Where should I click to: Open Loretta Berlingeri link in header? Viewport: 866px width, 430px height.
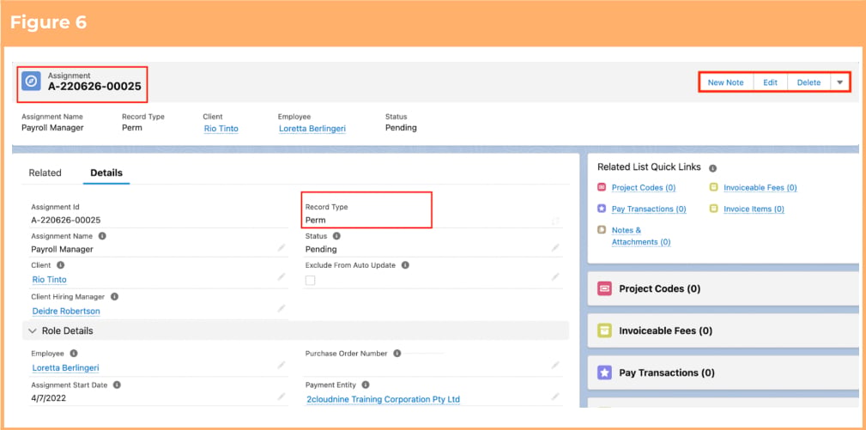point(312,128)
